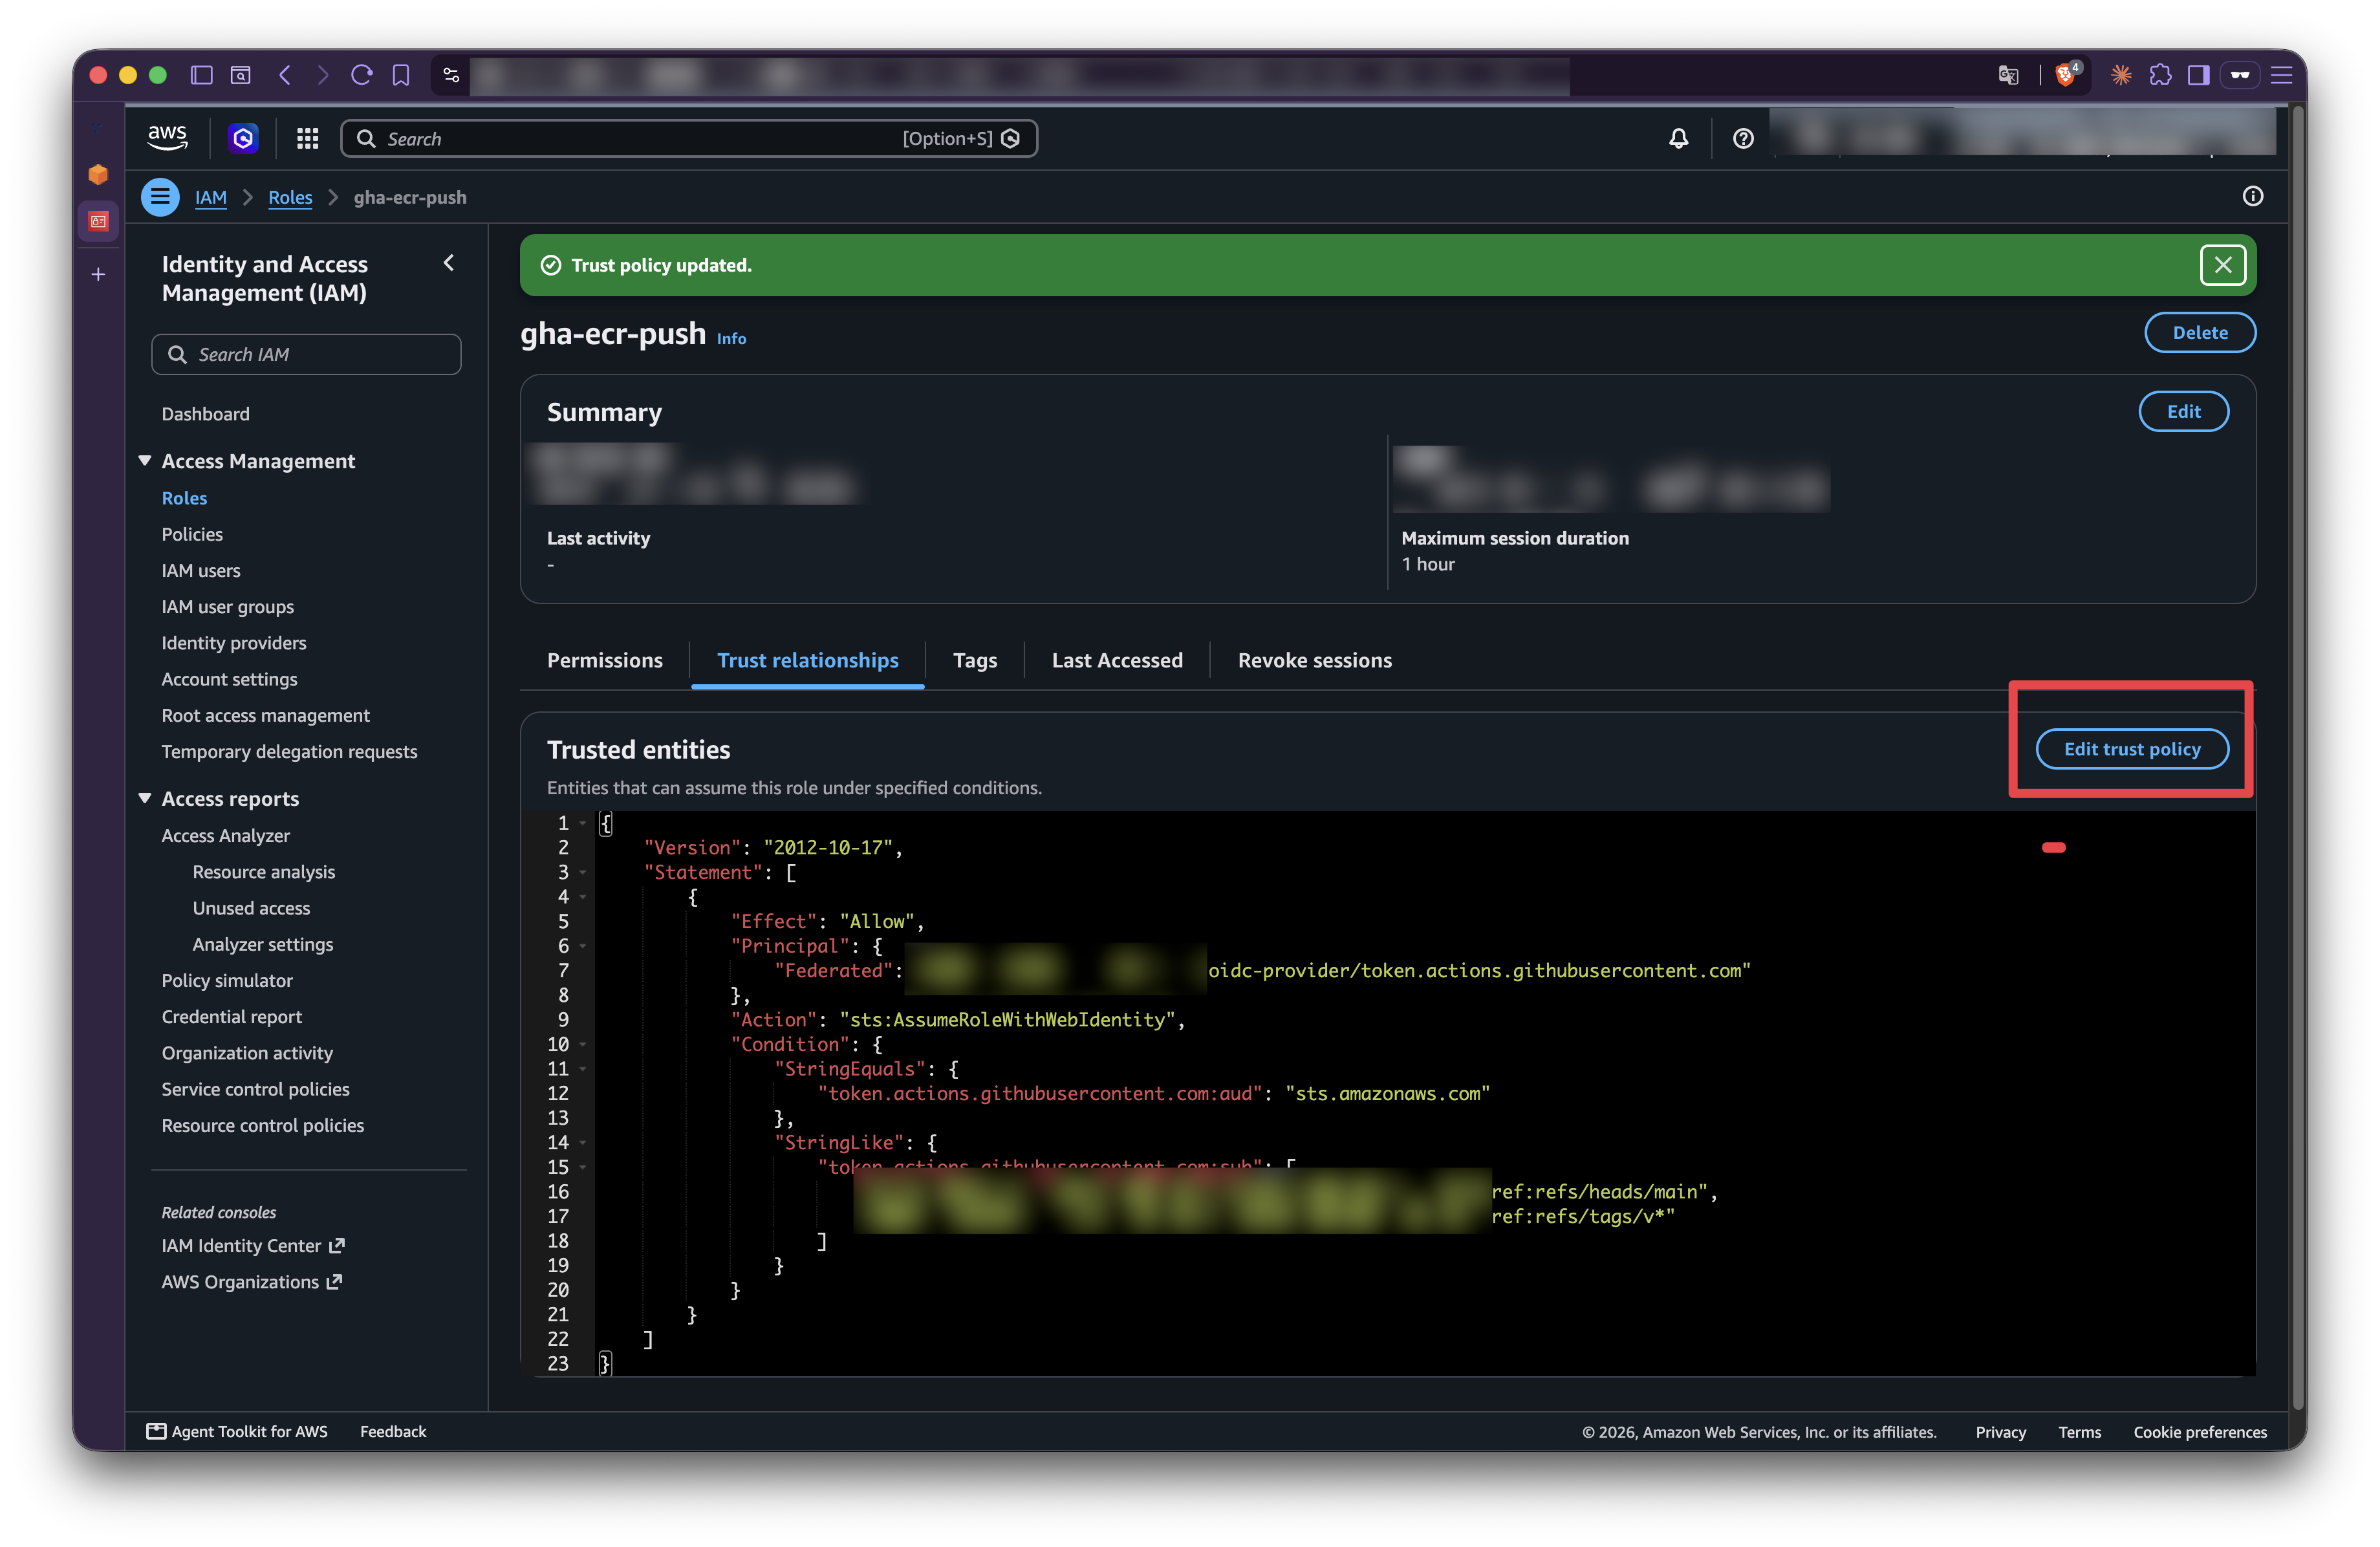Screen dimensions: 2380x1547
Task: Open Unused access under Access Analyzer
Action: click(x=252, y=908)
